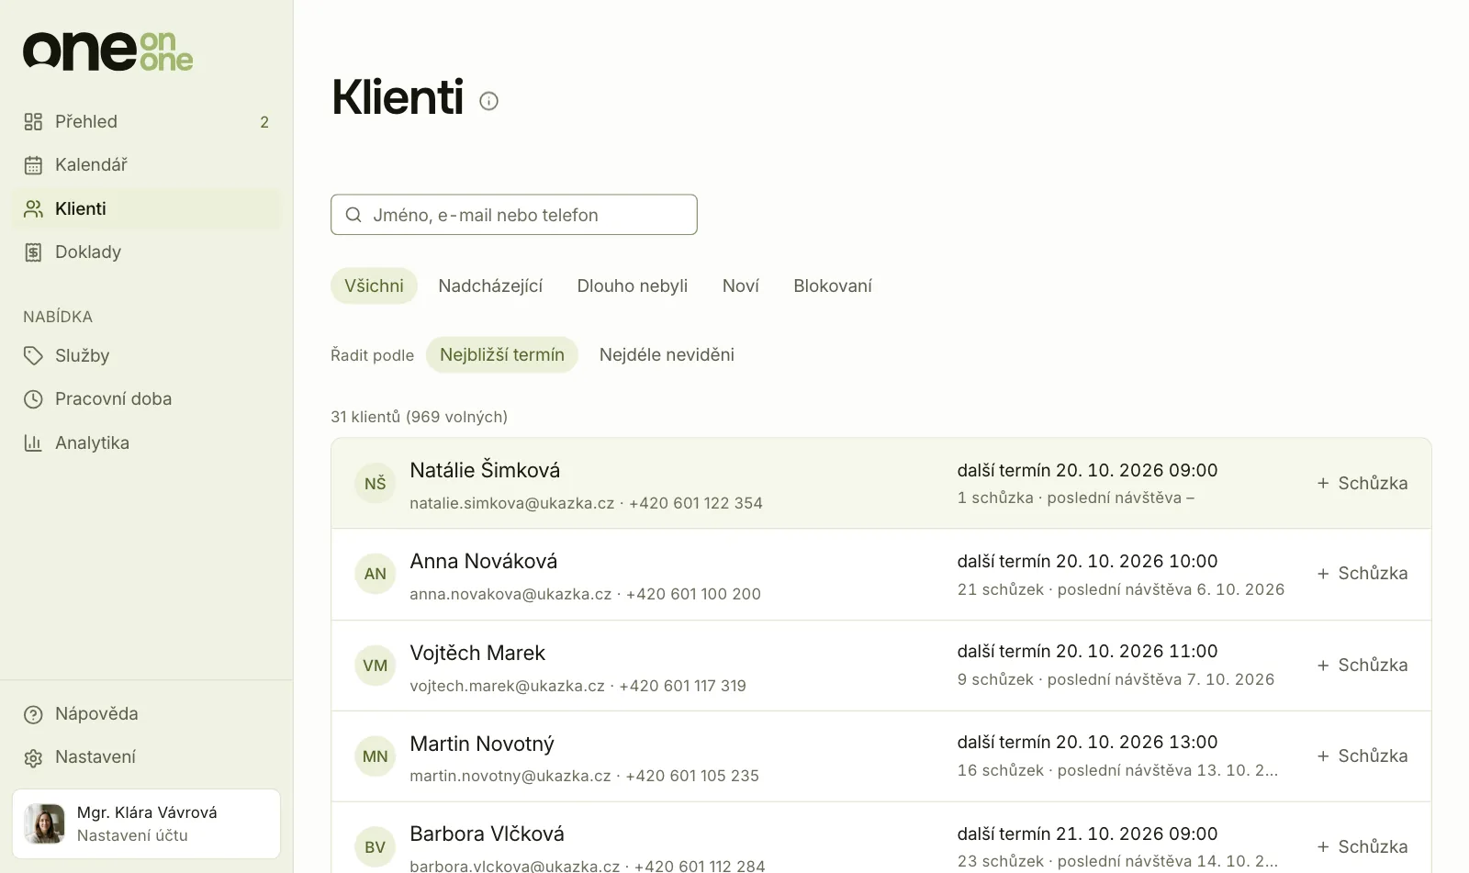Screen dimensions: 1469x873
Task: Open the Přehled dashboard icon
Action: point(33,122)
